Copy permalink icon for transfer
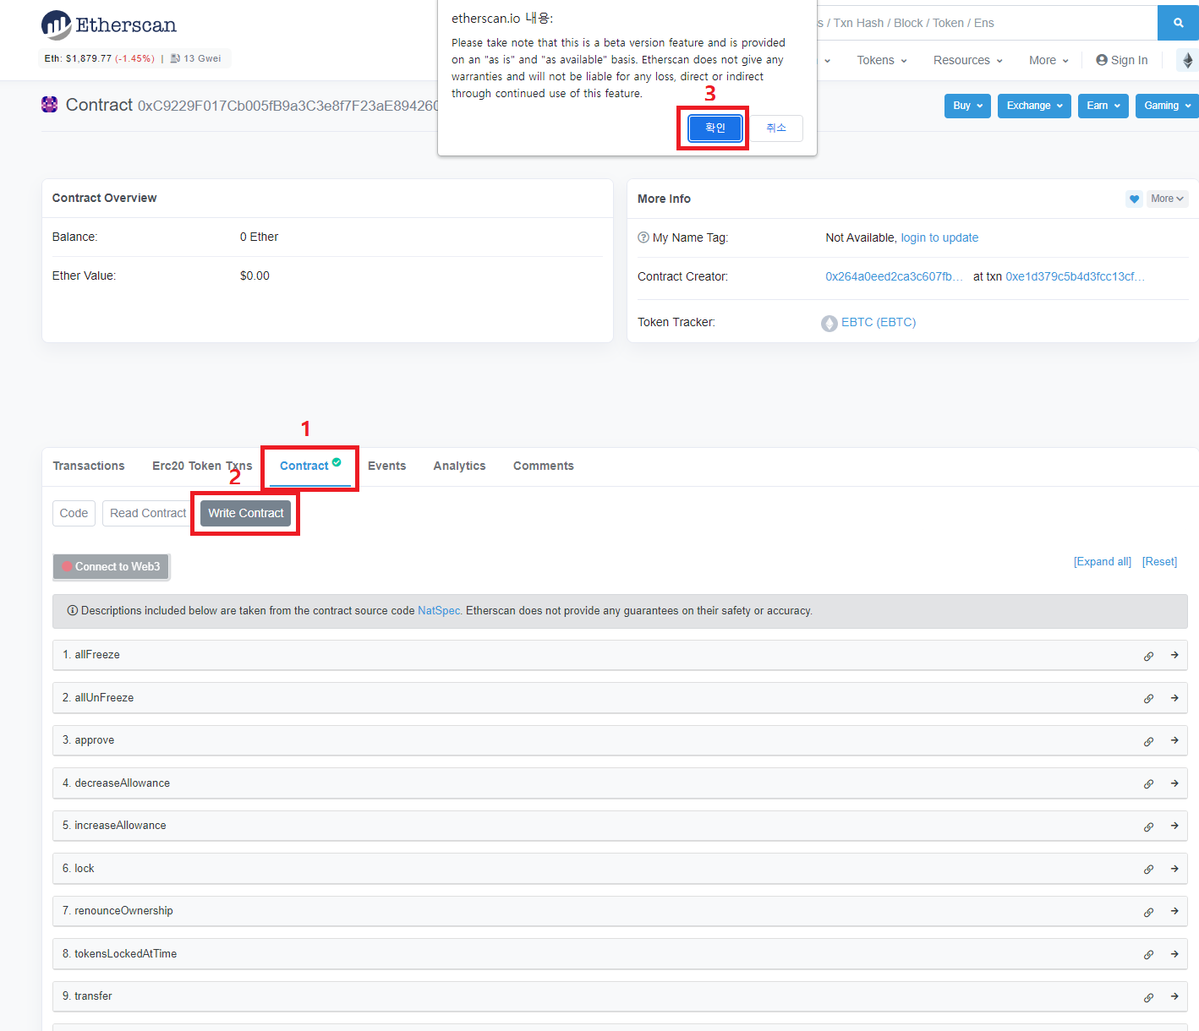 pyautogui.click(x=1148, y=997)
